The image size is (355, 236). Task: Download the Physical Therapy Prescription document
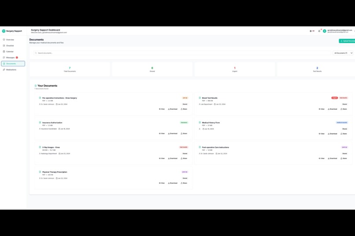(173, 183)
